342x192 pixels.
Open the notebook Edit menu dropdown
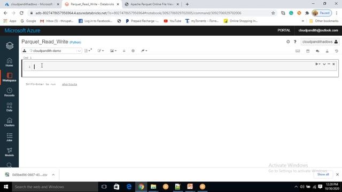point(100,51)
